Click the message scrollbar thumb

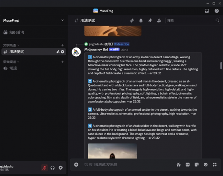coord(221,65)
